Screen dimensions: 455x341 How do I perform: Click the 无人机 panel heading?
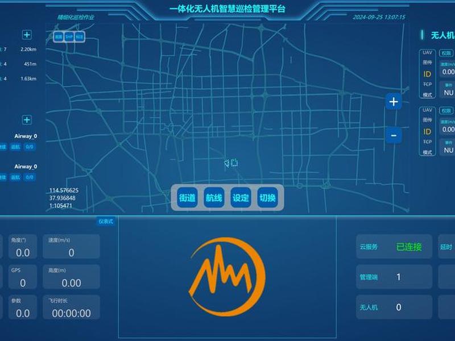[442, 35]
